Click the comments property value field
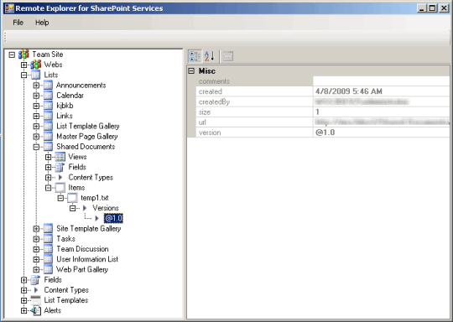This screenshot has width=453, height=322. pos(382,81)
